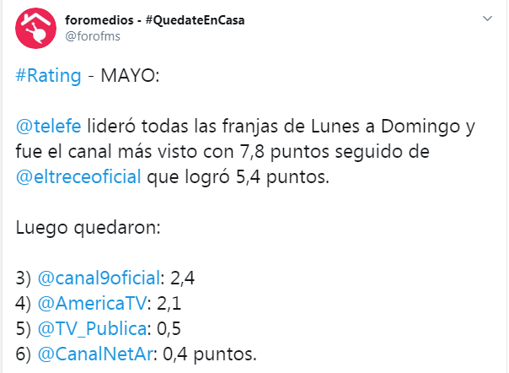Click the '0,5' rating value
The image size is (509, 373).
click(169, 329)
